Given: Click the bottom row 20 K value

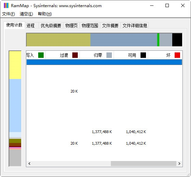Looking at the screenshot, I should 74,143.
